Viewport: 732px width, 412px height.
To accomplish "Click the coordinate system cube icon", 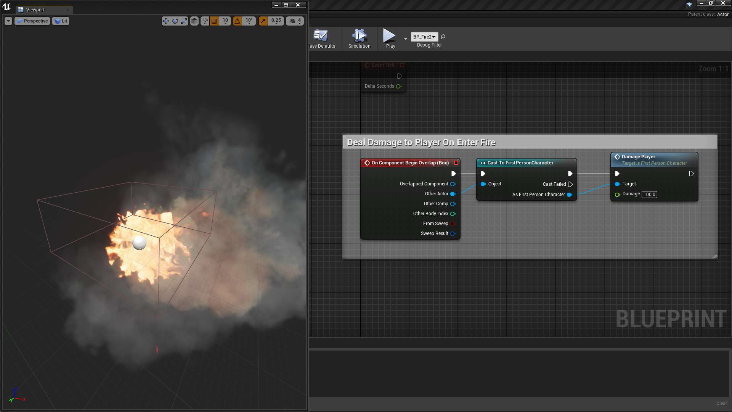I will (x=194, y=21).
